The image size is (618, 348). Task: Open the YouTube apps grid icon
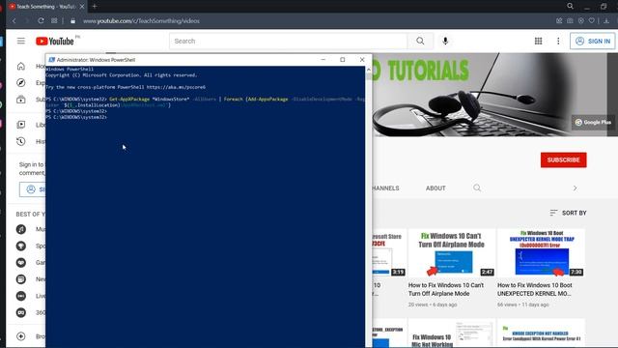pyautogui.click(x=538, y=41)
